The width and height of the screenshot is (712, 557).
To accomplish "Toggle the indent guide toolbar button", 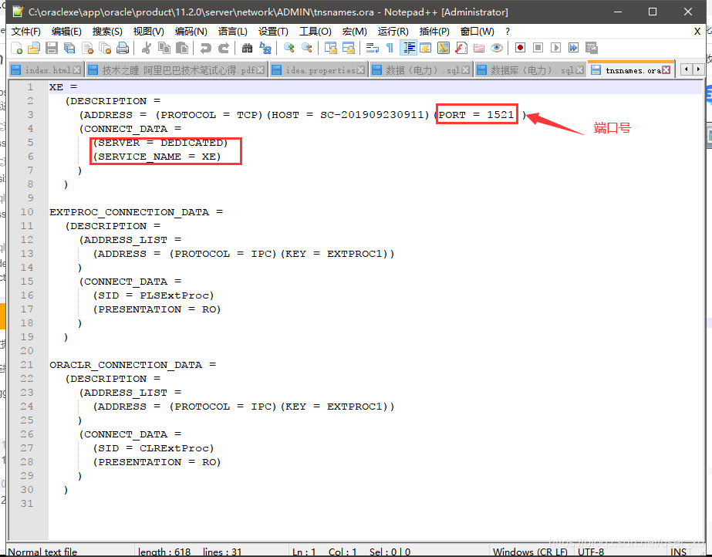I will point(409,48).
